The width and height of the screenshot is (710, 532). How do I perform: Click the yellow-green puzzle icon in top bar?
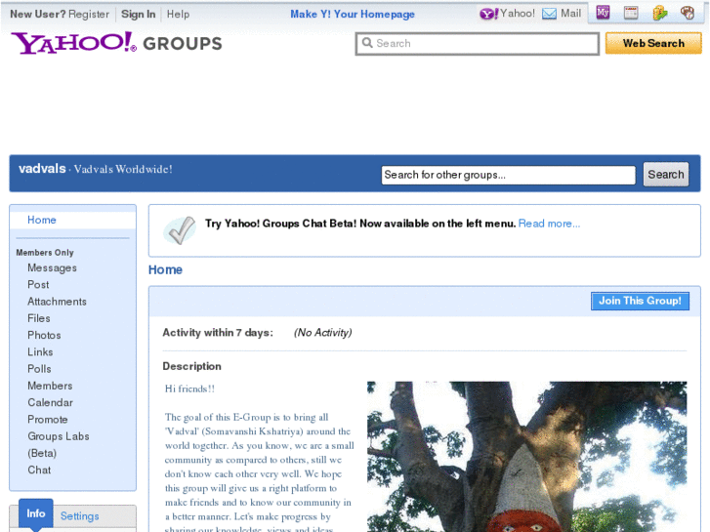coord(660,13)
